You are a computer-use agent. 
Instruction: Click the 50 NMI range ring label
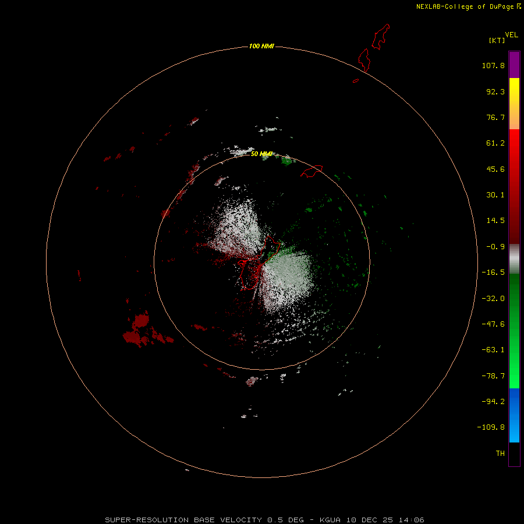tap(261, 154)
